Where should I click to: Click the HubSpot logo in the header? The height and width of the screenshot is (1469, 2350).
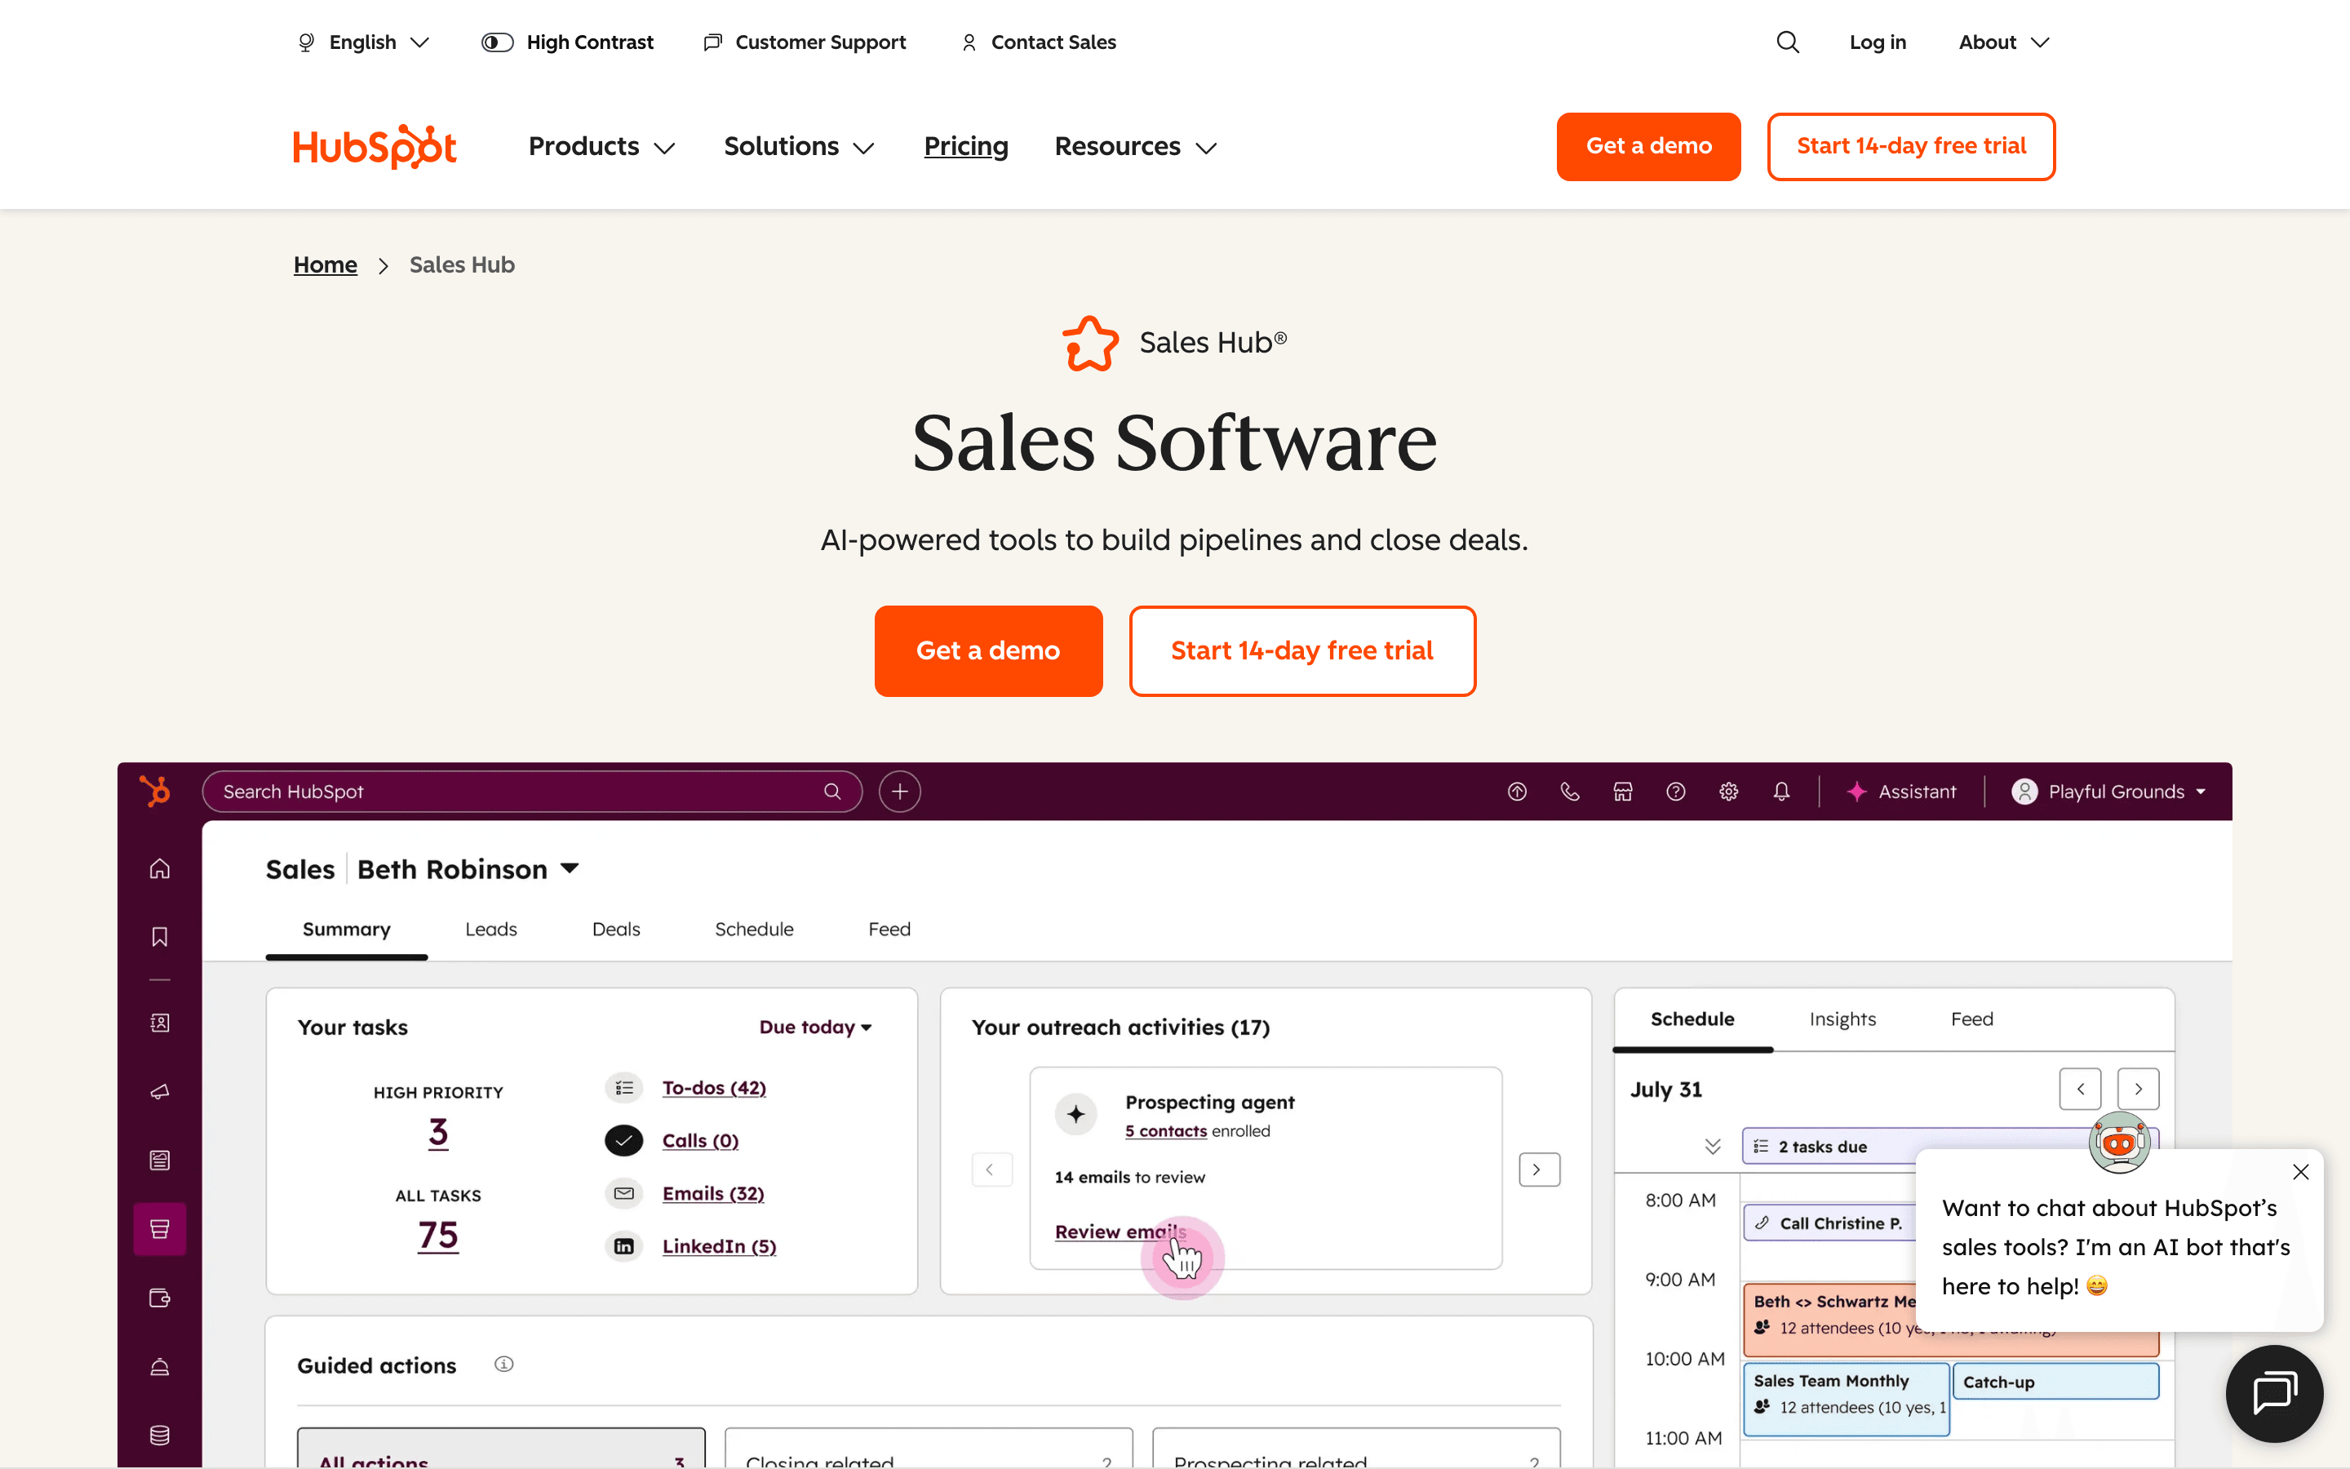coord(375,147)
